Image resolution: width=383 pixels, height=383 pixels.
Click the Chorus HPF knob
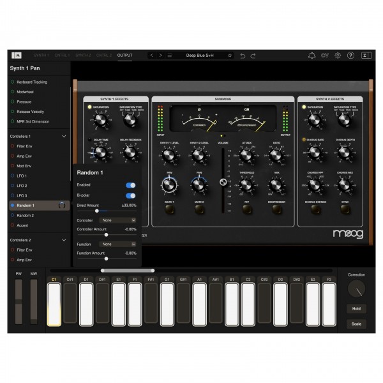point(315,185)
